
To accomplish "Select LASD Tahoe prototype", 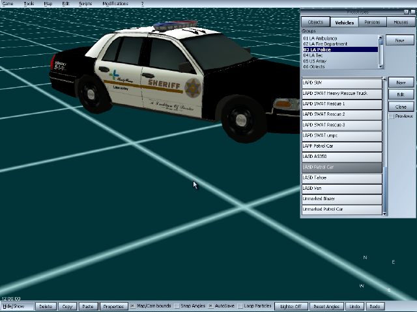I will tap(341, 178).
